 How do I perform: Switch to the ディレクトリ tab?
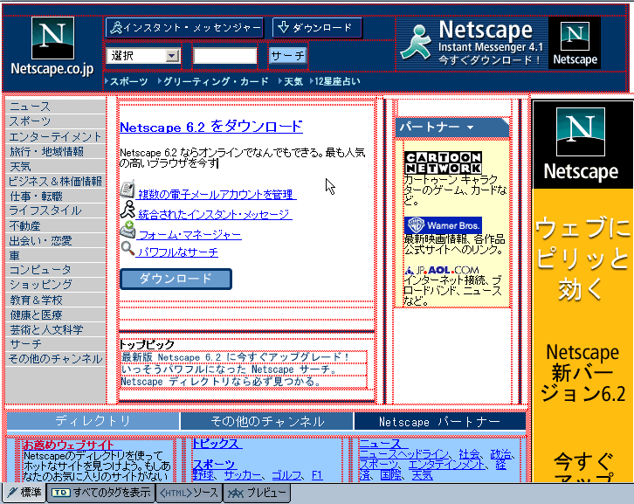[93, 421]
